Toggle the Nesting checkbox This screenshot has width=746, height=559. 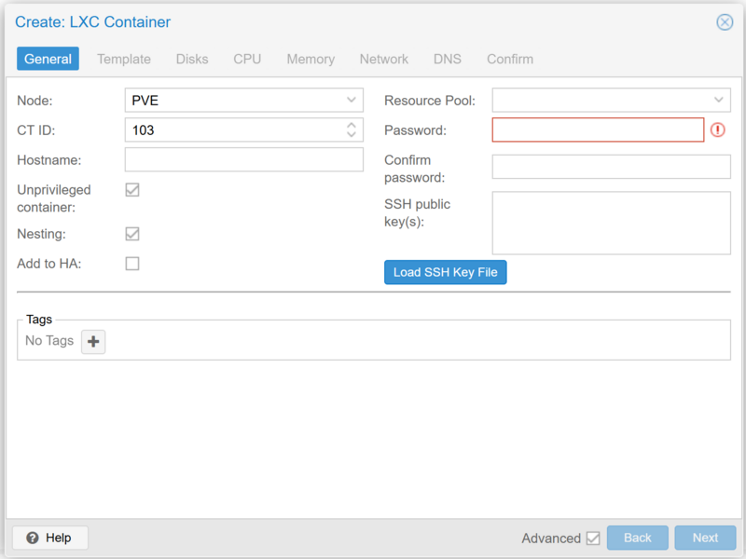[x=132, y=234]
